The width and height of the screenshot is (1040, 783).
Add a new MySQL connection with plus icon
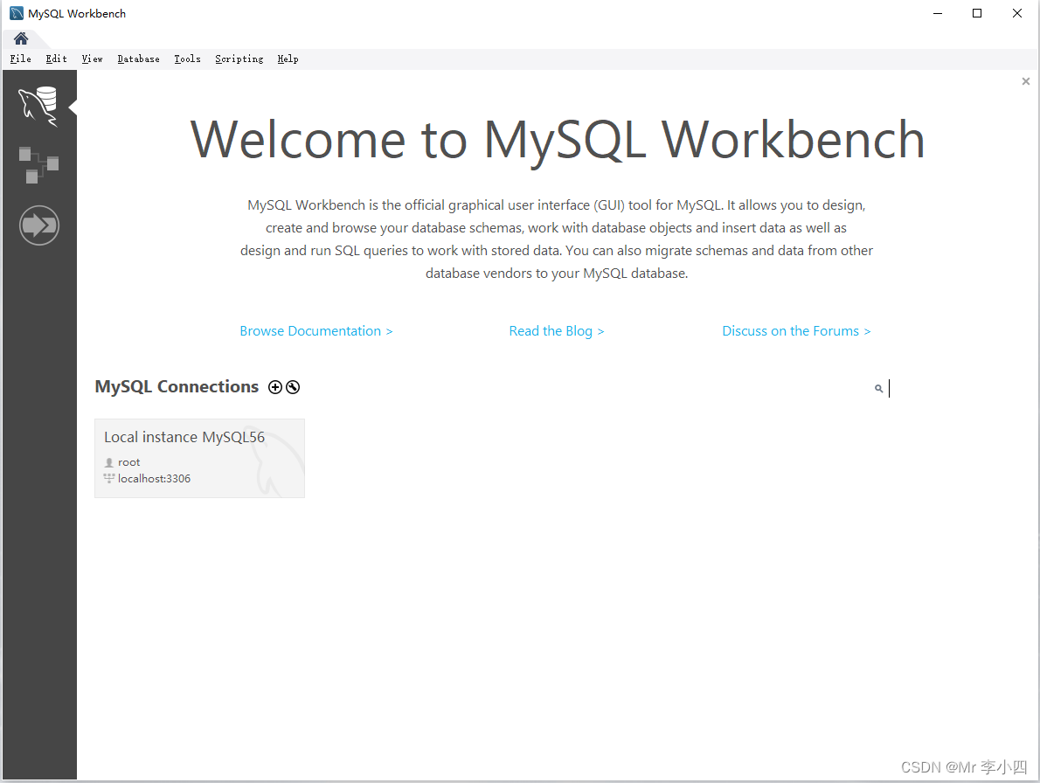coord(275,387)
